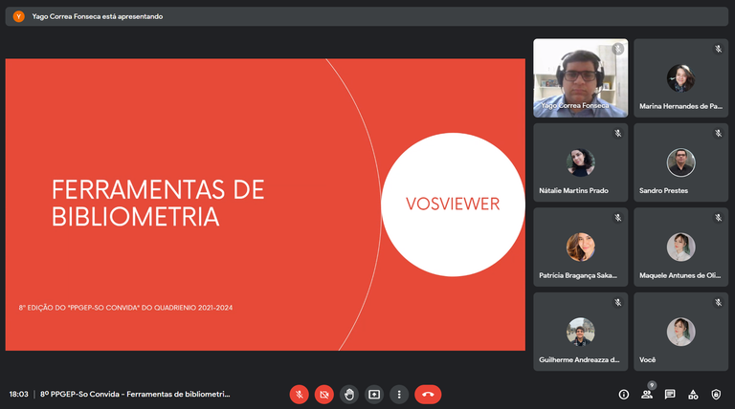The width and height of the screenshot is (735, 409).
Task: Select Yago Correa Fonseca video tile
Action: click(580, 77)
